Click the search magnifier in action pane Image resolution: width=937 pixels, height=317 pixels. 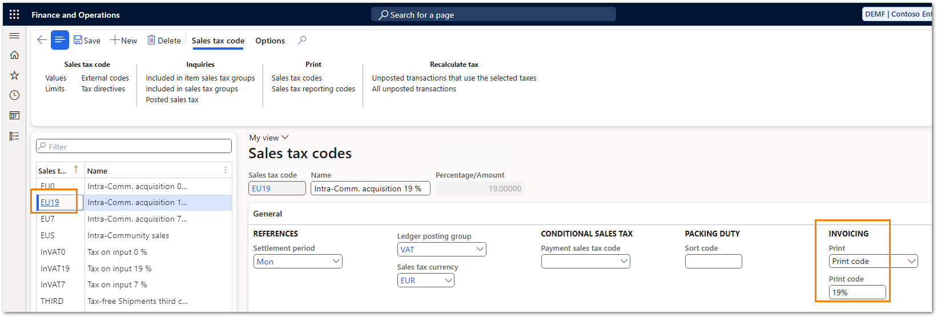(302, 40)
